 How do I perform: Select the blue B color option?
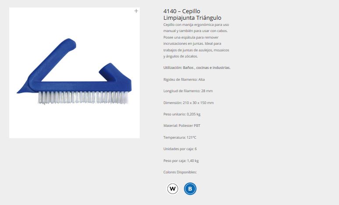[190, 189]
